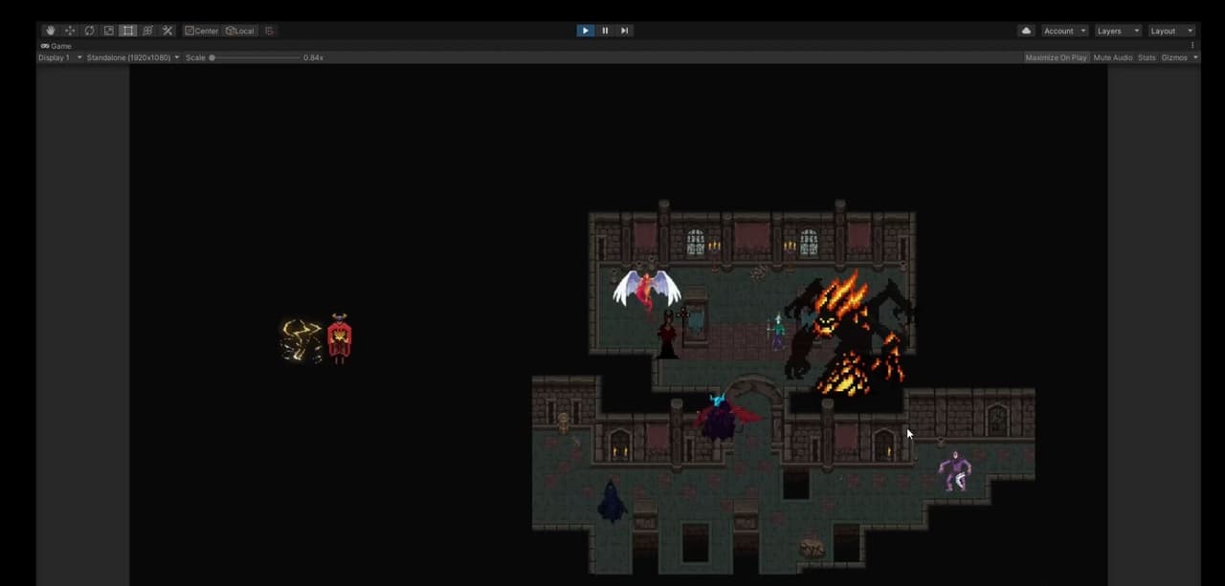1225x586 pixels.
Task: Show the Stats overlay
Action: (x=1147, y=57)
